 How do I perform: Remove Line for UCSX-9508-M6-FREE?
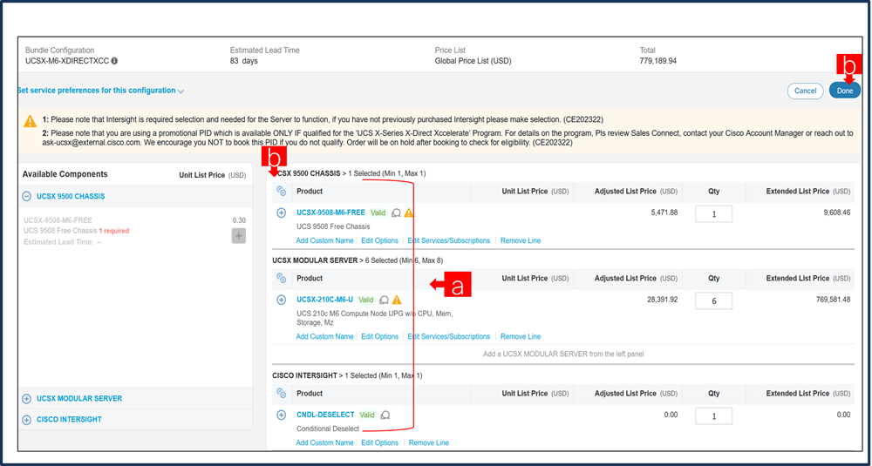pyautogui.click(x=521, y=241)
